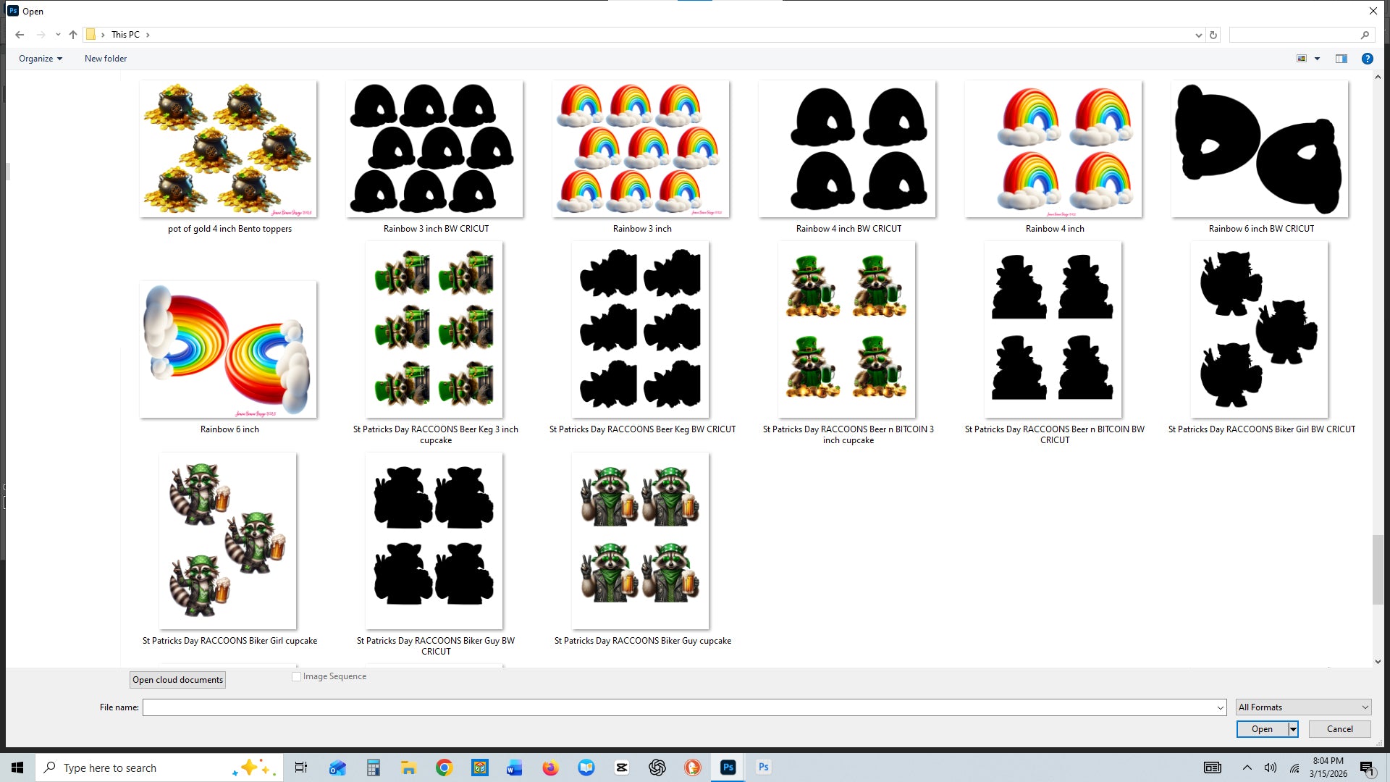Click the Refresh button in address bar
The width and height of the screenshot is (1390, 782).
1213,35
